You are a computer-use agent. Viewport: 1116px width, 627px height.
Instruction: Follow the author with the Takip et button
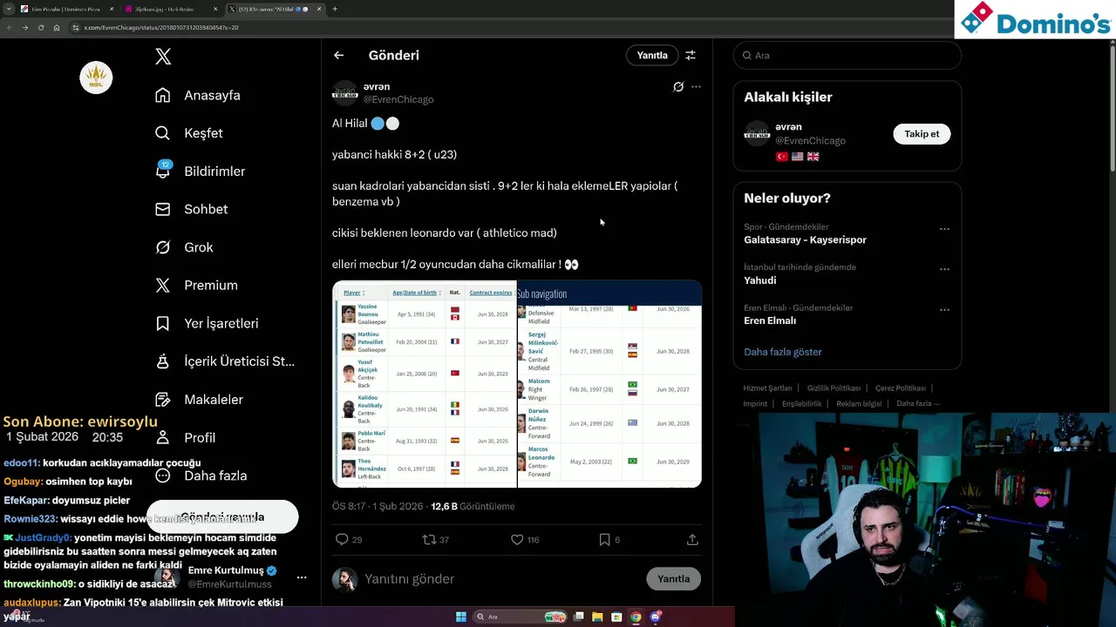pos(922,134)
